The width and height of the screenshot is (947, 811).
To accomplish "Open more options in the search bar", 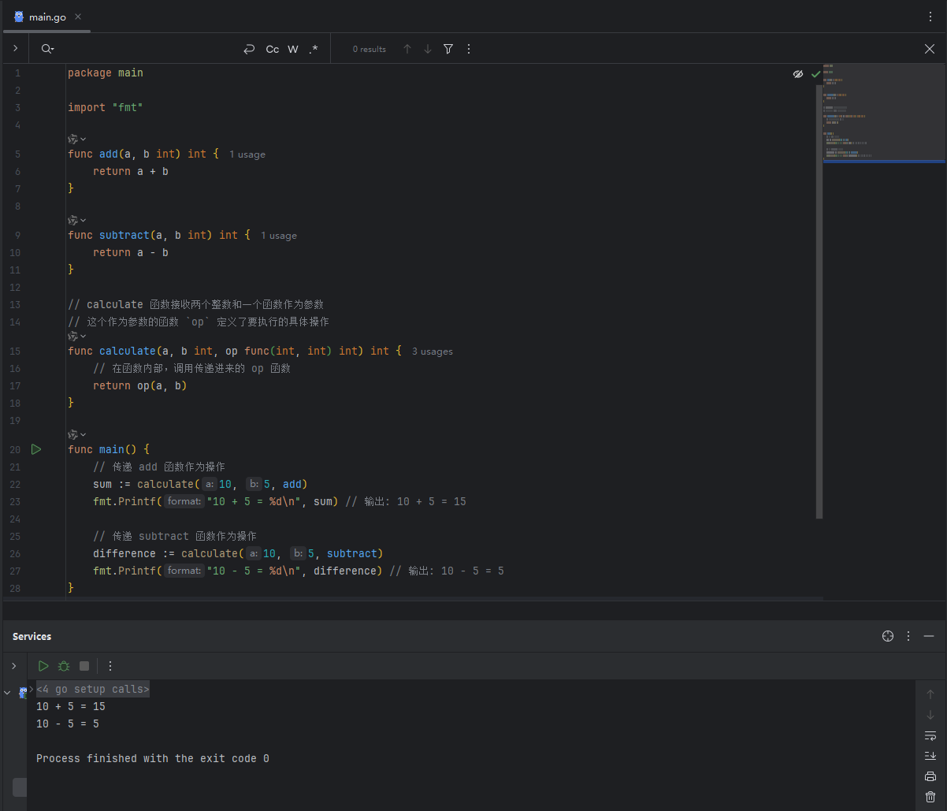I will [x=469, y=49].
